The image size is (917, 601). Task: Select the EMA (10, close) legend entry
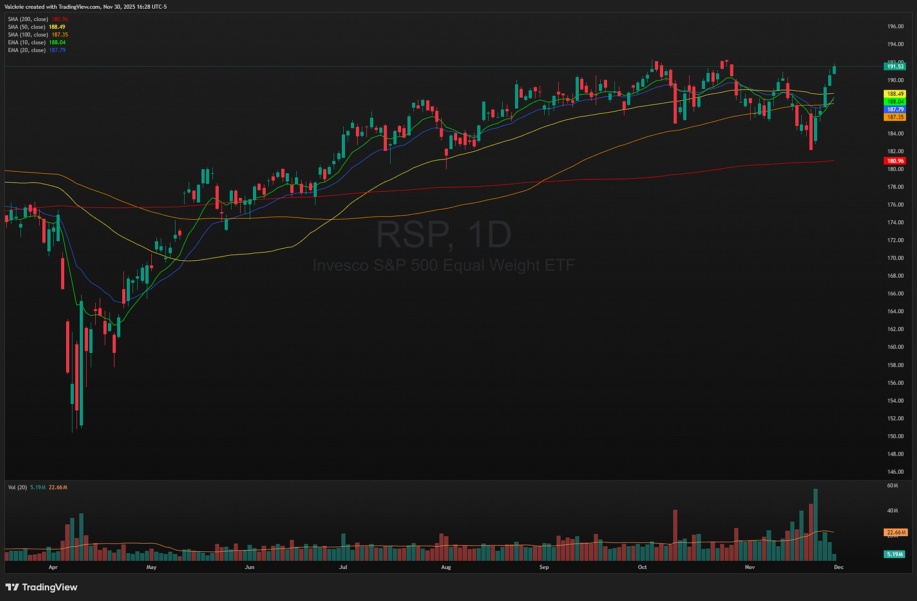(37, 42)
